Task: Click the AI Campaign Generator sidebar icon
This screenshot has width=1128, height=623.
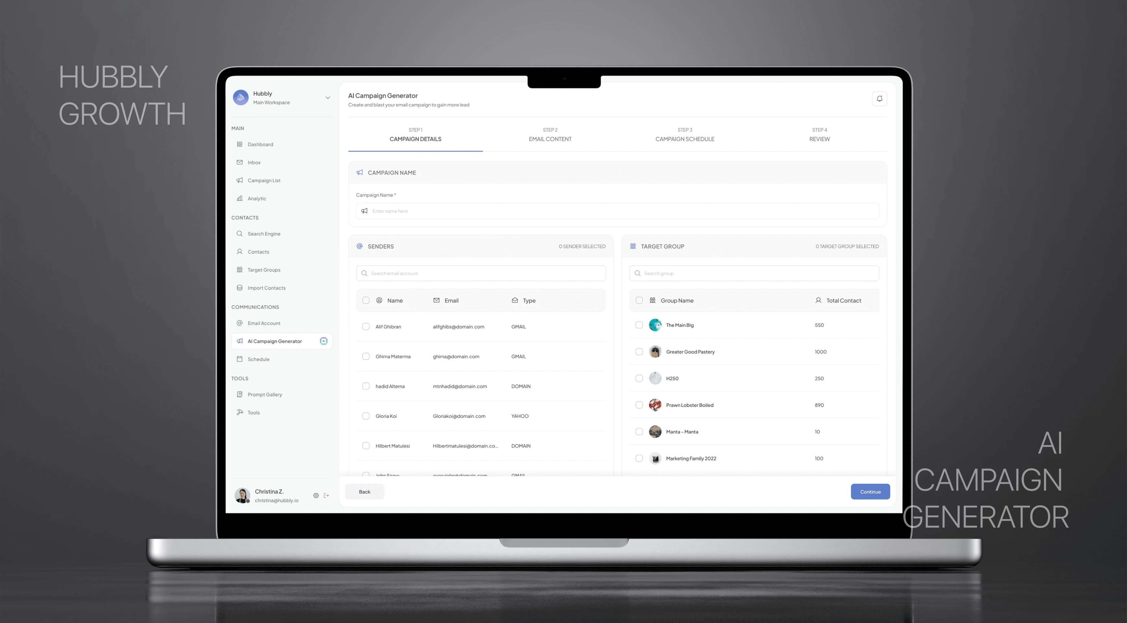Action: tap(240, 341)
